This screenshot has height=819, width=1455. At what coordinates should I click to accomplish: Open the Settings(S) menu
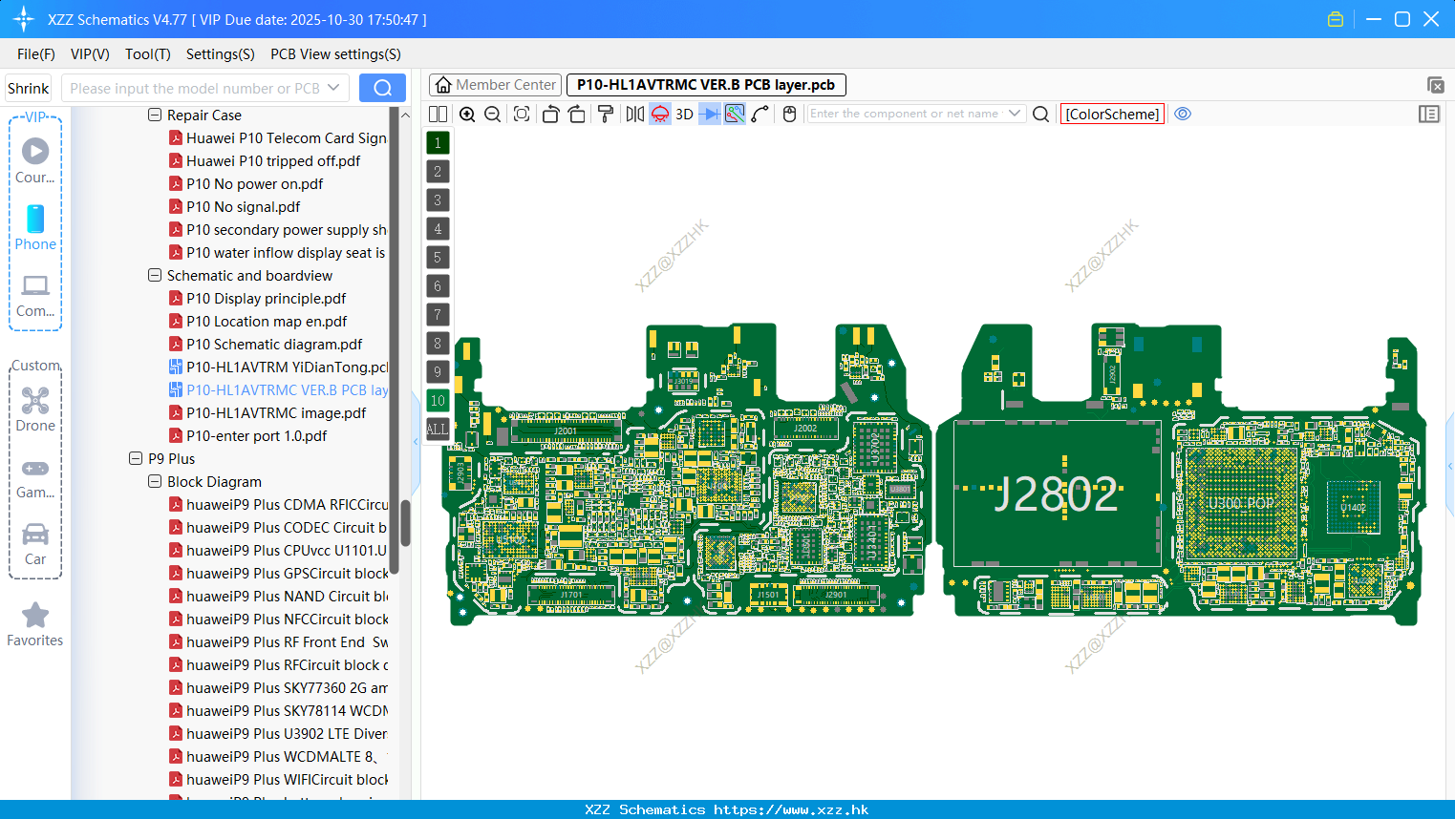221,54
